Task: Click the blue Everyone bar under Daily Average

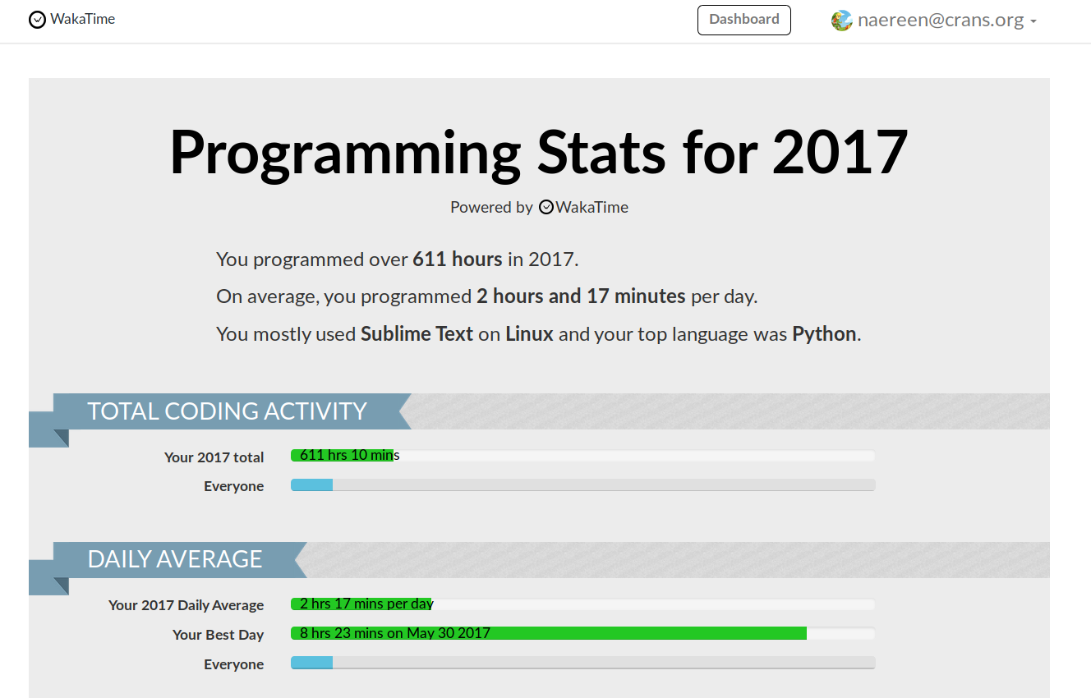Action: 312,663
